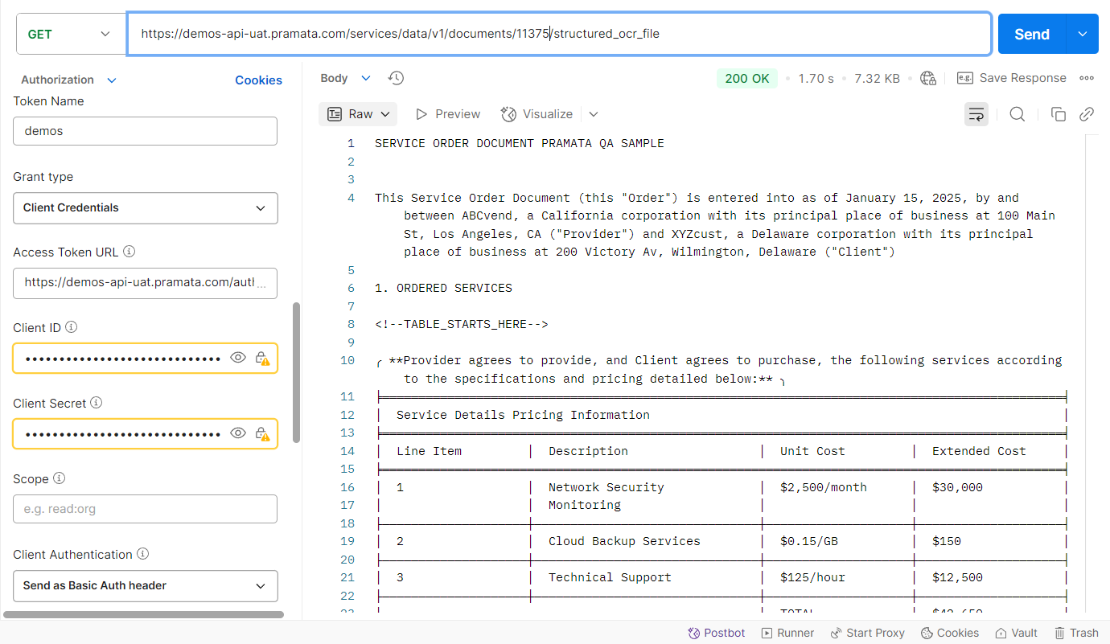The image size is (1110, 644).
Task: Click the 7.32 KB response size
Action: pos(877,78)
